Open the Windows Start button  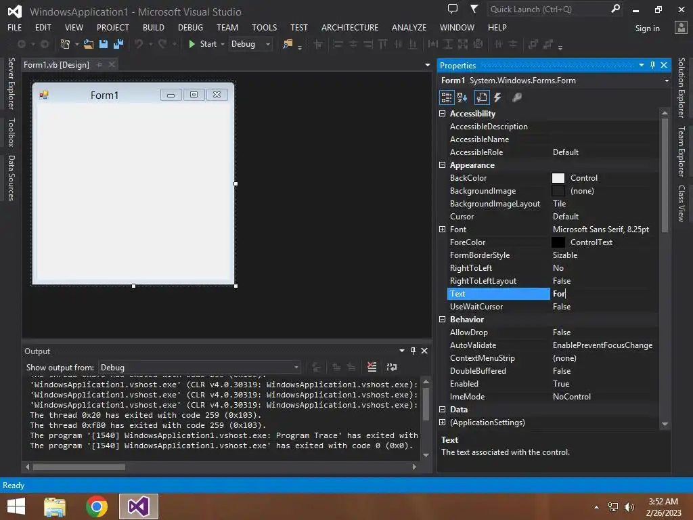pos(16,506)
